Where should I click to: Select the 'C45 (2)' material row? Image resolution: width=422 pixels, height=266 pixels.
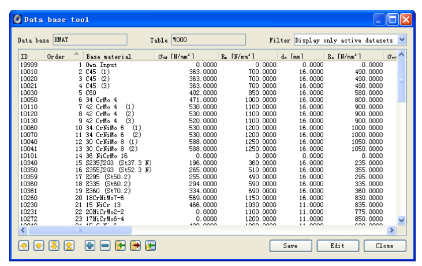(208, 79)
